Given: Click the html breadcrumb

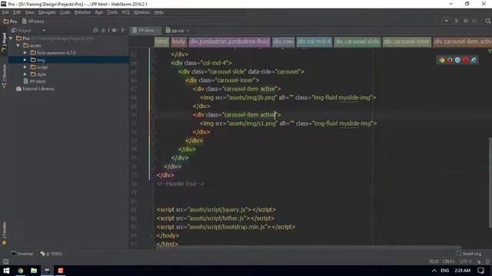Looking at the screenshot, I should [x=161, y=41].
